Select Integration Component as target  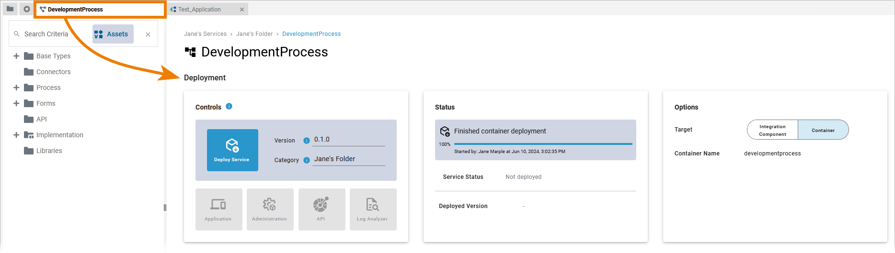coord(772,130)
